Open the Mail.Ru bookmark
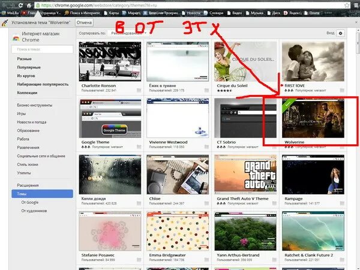This screenshot has height=270, width=360. 10,13
